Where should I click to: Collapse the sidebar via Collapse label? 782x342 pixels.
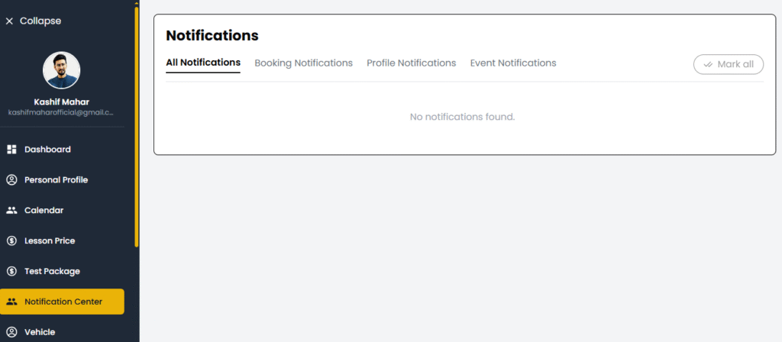click(40, 21)
